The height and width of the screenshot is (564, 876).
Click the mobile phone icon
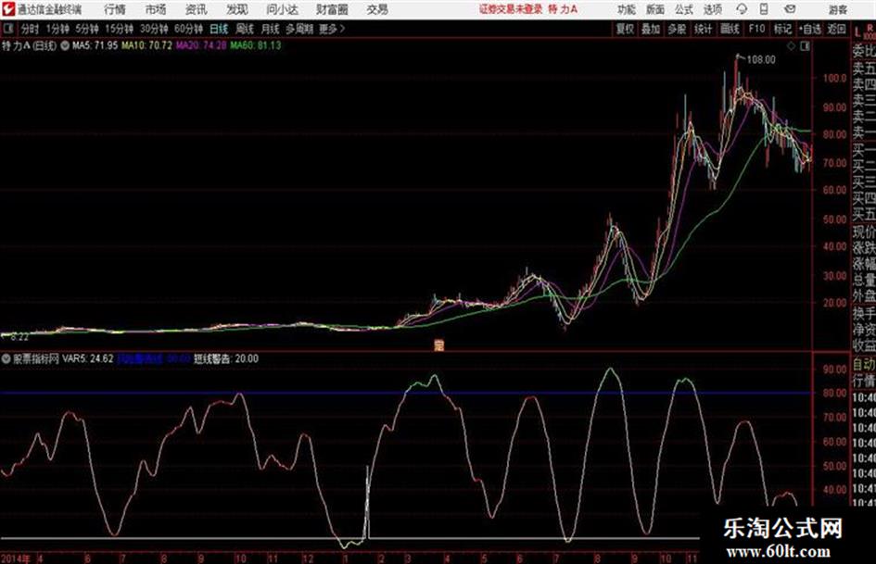coord(764,9)
